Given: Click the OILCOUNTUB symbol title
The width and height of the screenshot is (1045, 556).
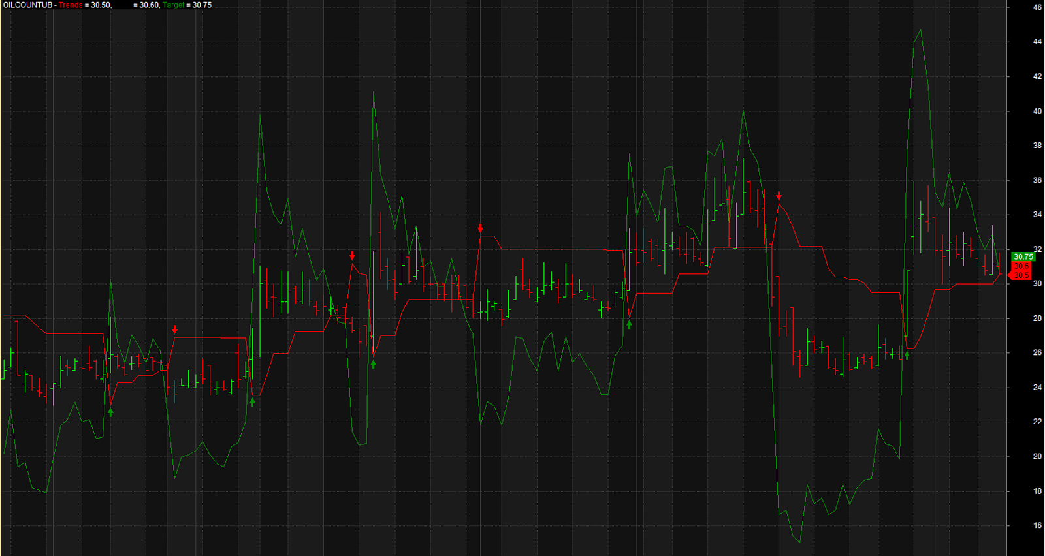Looking at the screenshot, I should 27,5.
